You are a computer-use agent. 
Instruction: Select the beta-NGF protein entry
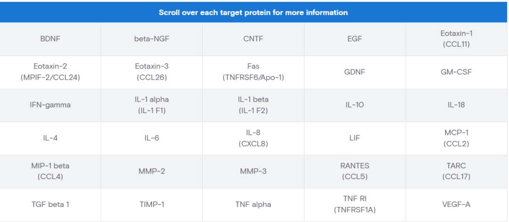click(152, 39)
